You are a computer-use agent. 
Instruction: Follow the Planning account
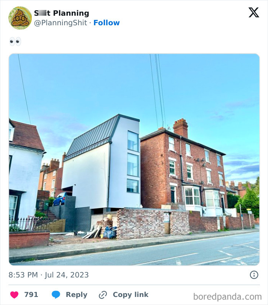(106, 23)
